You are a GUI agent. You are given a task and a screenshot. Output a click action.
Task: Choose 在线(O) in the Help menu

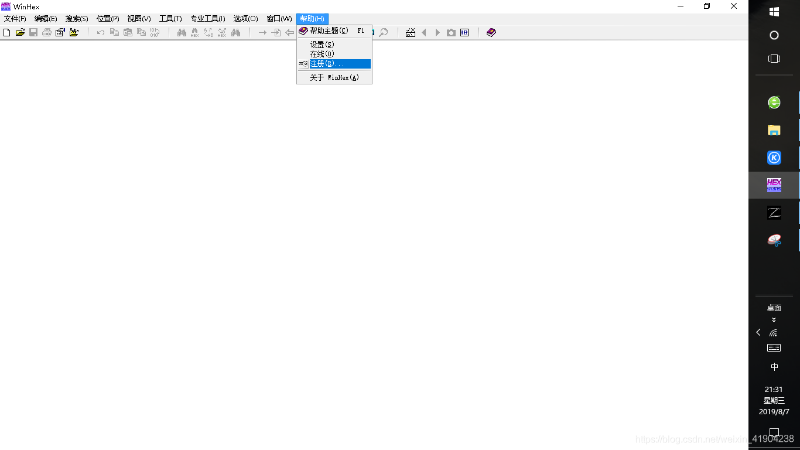tap(334, 54)
